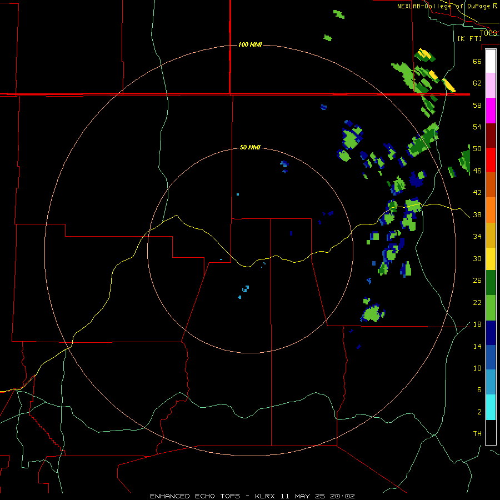This screenshot has height=500, width=500.
Task: Click the legend value 46
Action: coord(477,171)
